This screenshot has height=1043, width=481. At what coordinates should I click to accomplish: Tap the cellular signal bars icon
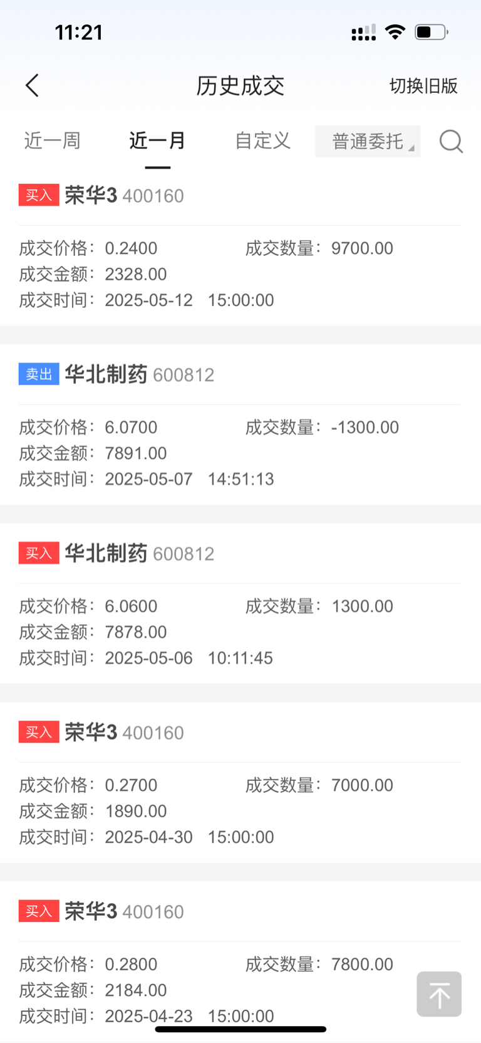[364, 33]
